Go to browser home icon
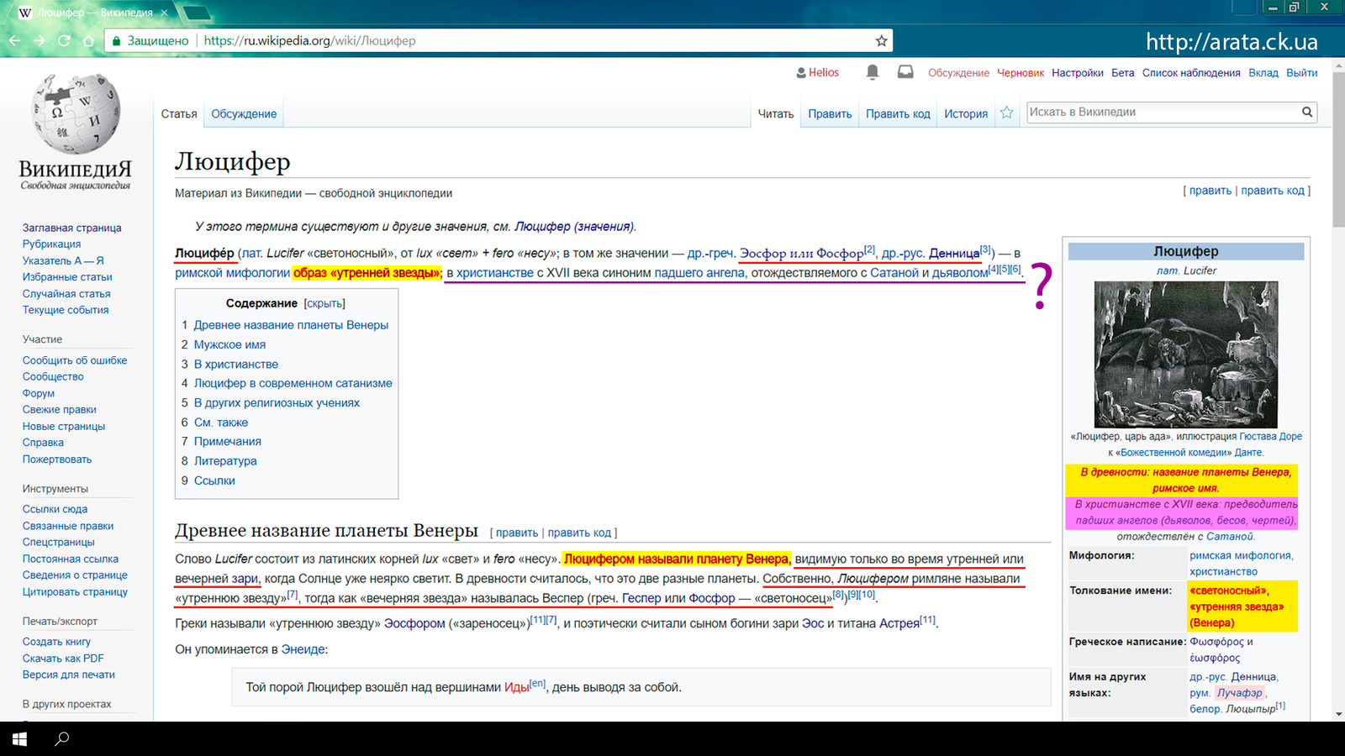This screenshot has height=756, width=1345. (x=88, y=40)
